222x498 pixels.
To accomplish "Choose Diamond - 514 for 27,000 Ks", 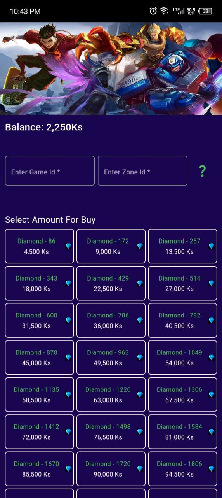I will coord(182,283).
